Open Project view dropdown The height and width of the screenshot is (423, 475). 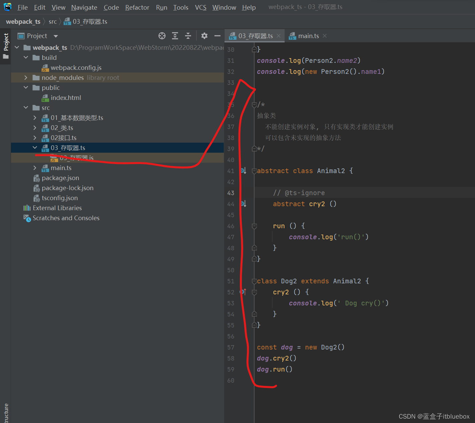point(56,36)
